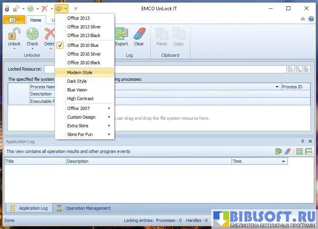Viewport: 318px width, 229px height.
Task: Click the Locked Resource input field
Action: 165,69
